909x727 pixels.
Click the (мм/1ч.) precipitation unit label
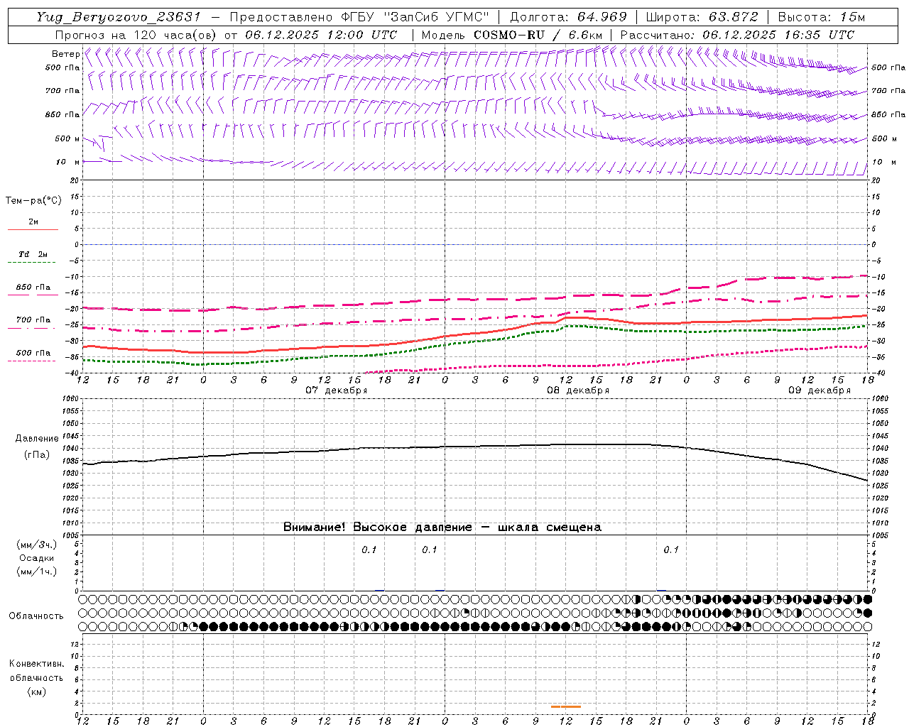click(37, 572)
